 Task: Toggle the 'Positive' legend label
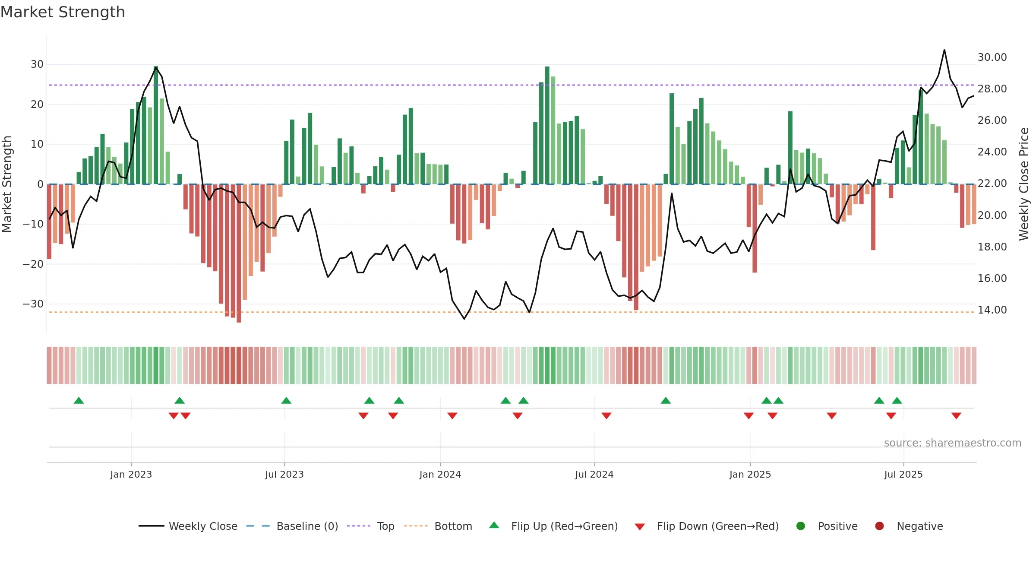coord(838,526)
